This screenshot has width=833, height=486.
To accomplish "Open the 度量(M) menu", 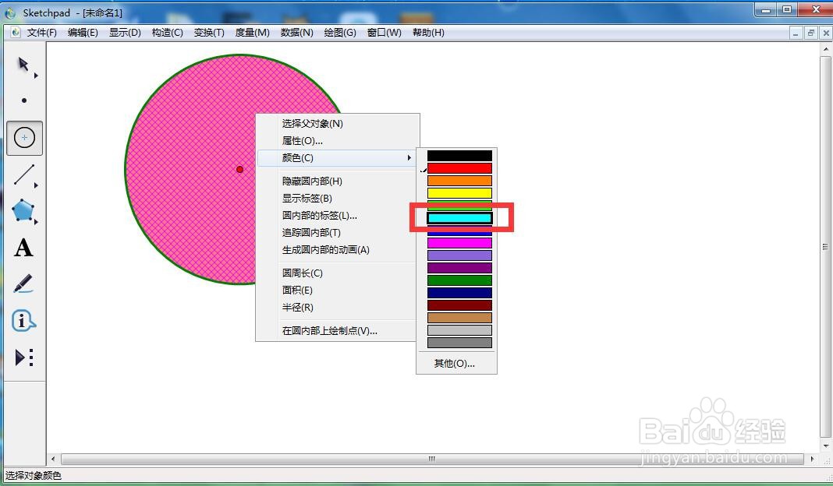I will 253,33.
